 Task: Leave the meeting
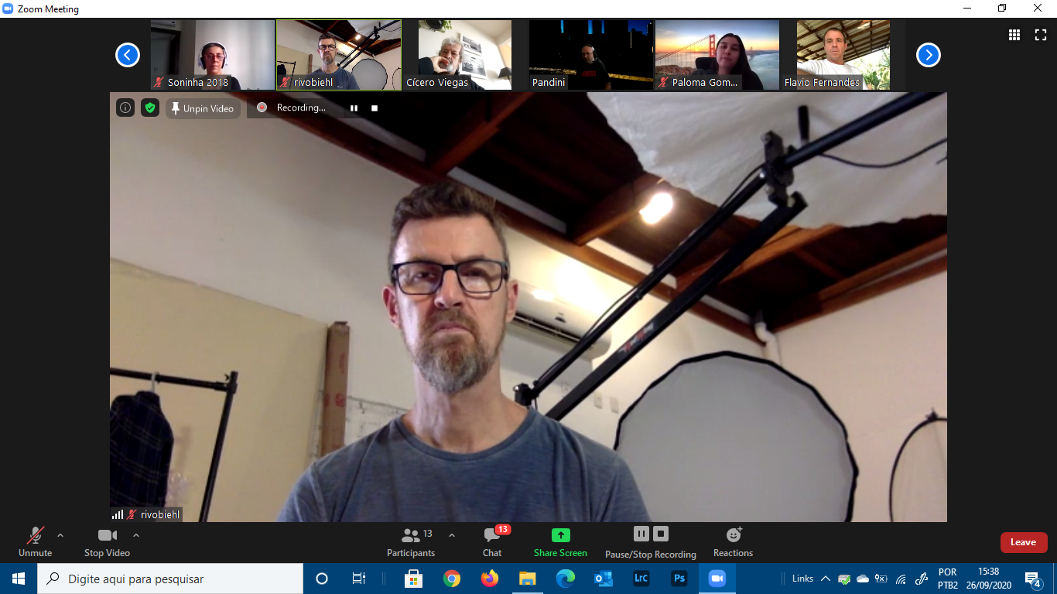[x=1023, y=542]
